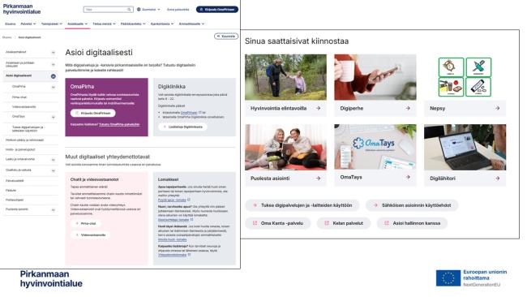The image size is (527, 297).
Task: Click the speaker icon in the Kuuntele button
Action: coord(218,36)
